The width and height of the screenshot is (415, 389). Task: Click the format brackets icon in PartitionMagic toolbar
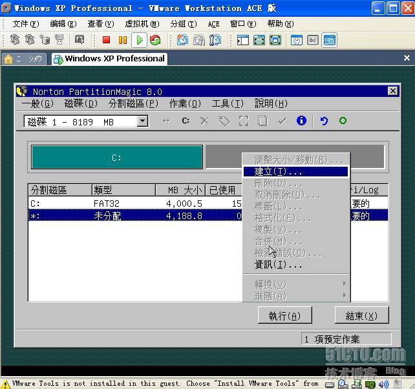click(244, 121)
